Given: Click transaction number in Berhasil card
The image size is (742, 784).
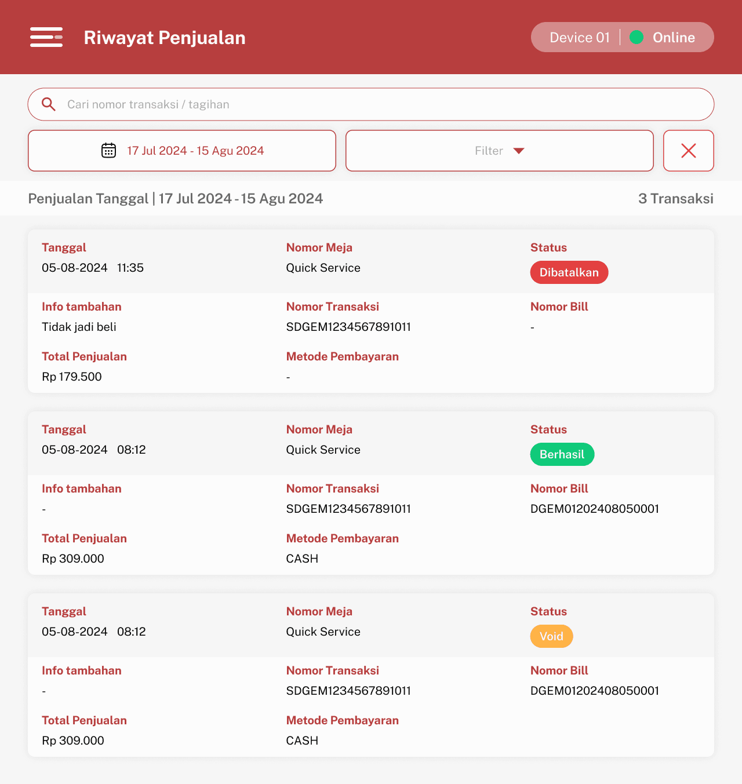Looking at the screenshot, I should [348, 509].
